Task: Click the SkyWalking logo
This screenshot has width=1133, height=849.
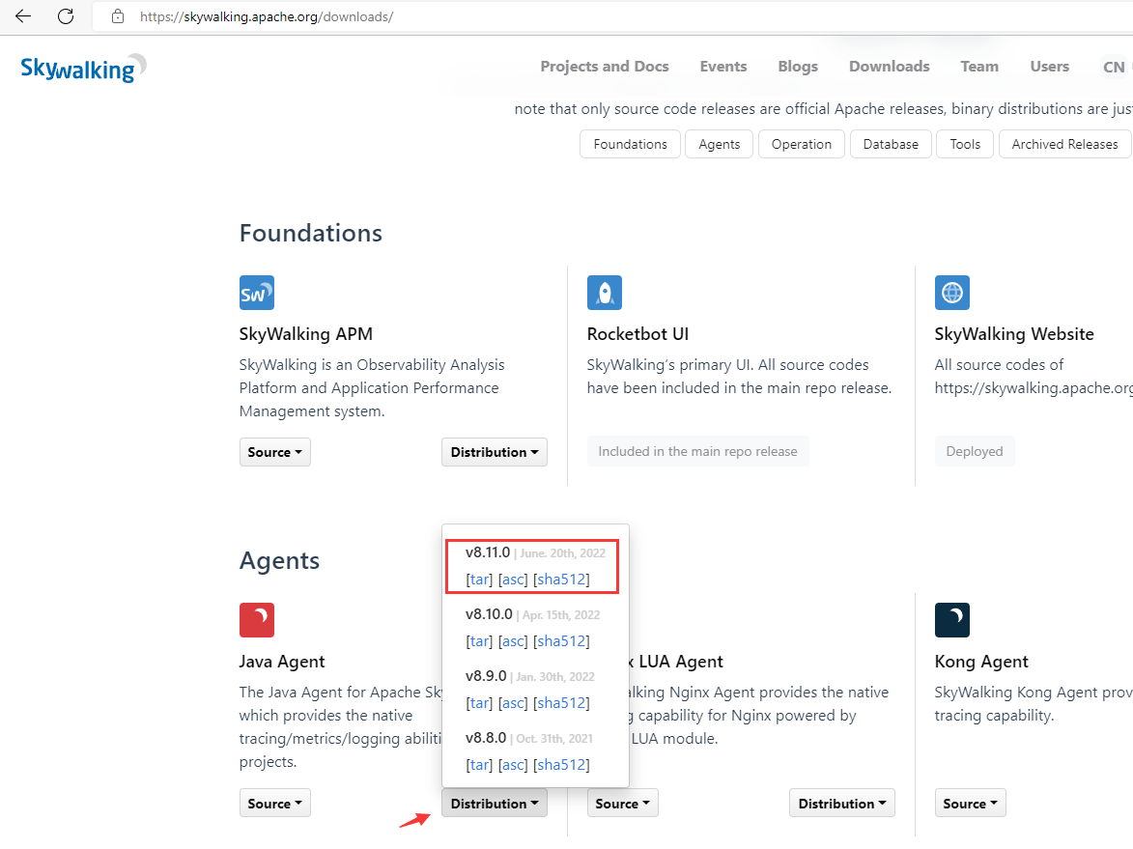Action: pos(83,69)
